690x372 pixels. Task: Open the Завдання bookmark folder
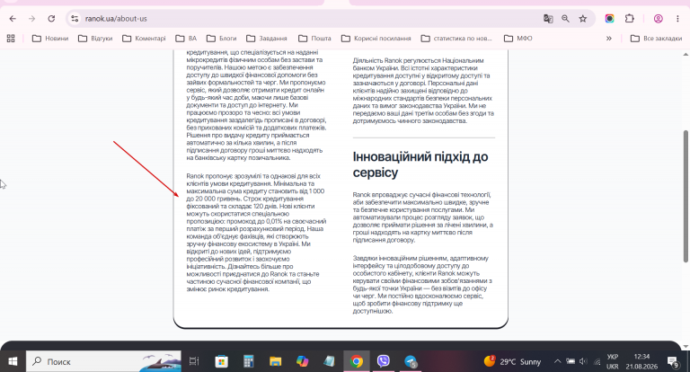pos(267,39)
